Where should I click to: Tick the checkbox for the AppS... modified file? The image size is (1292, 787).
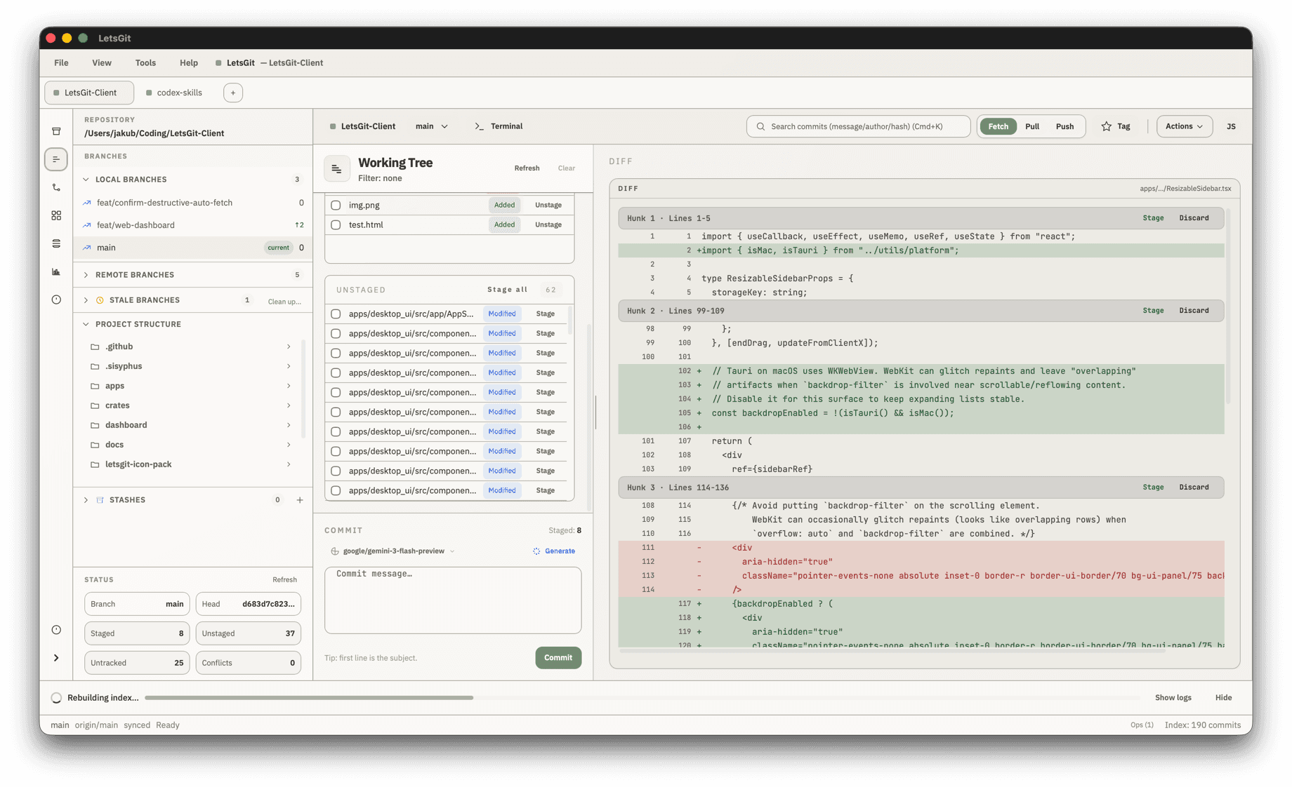click(335, 314)
